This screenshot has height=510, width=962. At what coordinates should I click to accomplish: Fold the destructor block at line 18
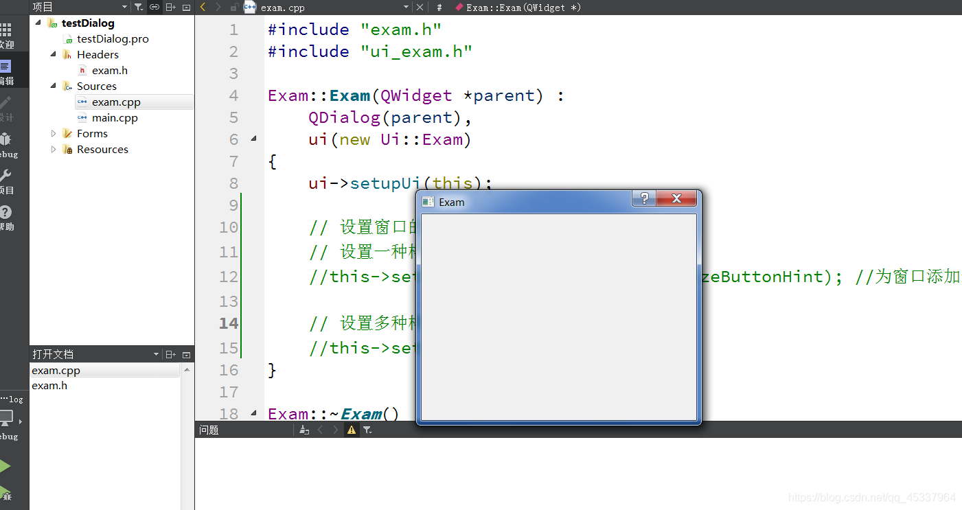253,413
